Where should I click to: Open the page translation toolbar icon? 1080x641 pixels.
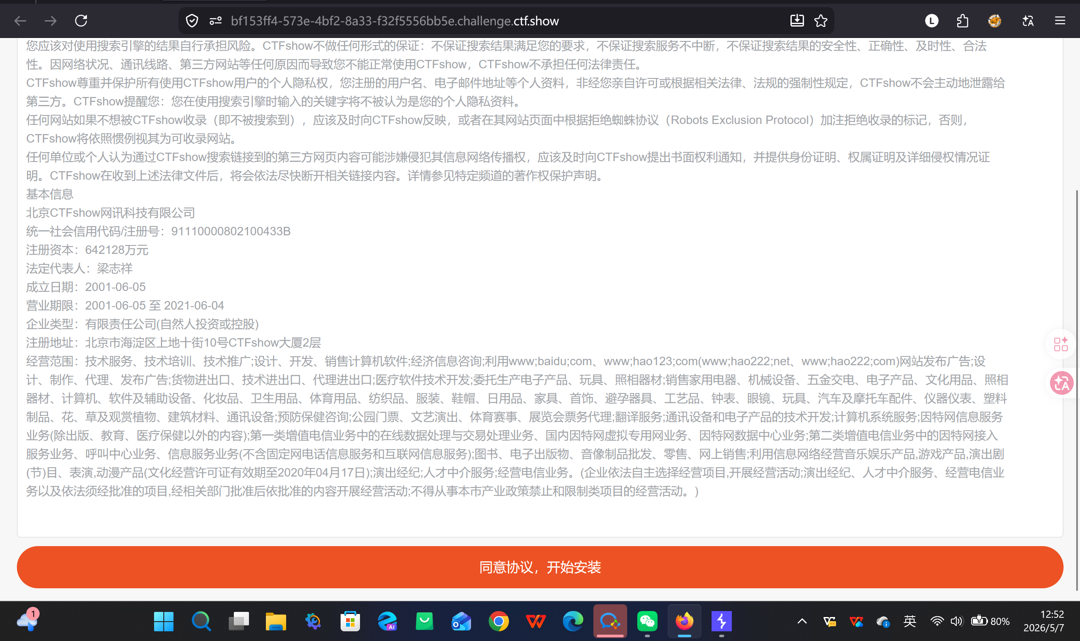point(1028,21)
